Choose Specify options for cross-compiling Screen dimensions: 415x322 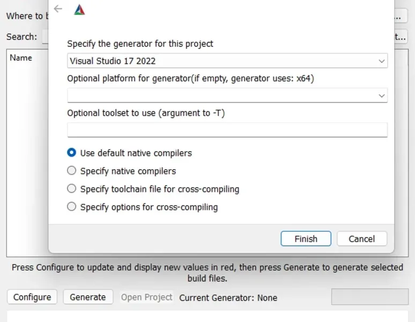72,207
